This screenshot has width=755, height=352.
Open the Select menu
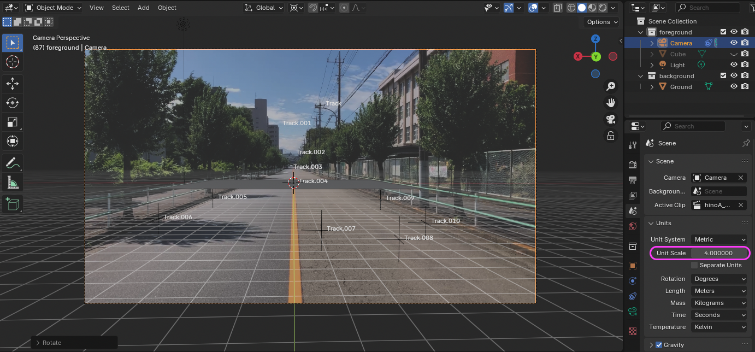tap(120, 8)
